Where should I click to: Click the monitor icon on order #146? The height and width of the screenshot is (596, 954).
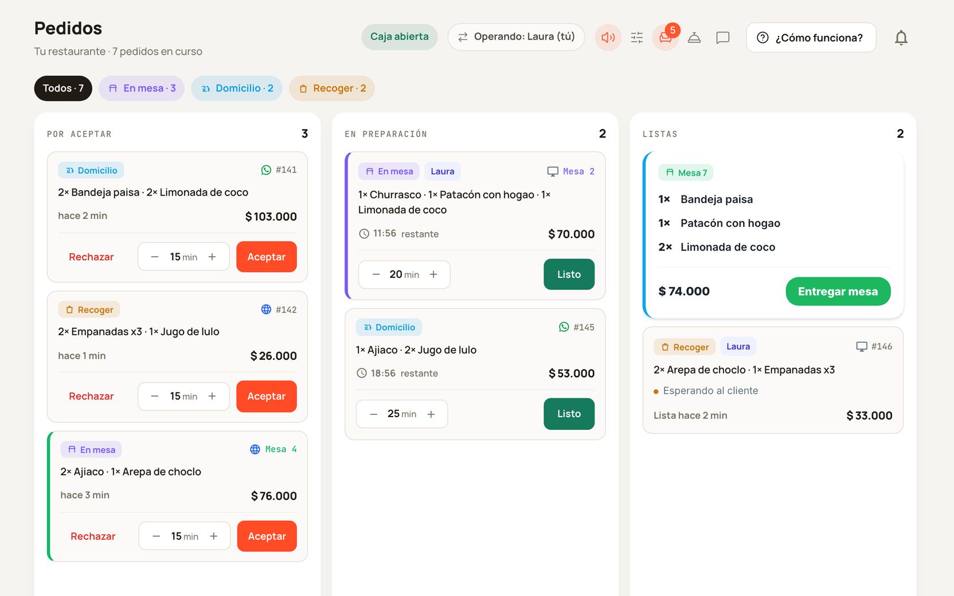(x=862, y=347)
